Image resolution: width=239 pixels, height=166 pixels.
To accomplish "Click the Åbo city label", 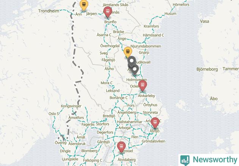I will click(x=214, y=98).
